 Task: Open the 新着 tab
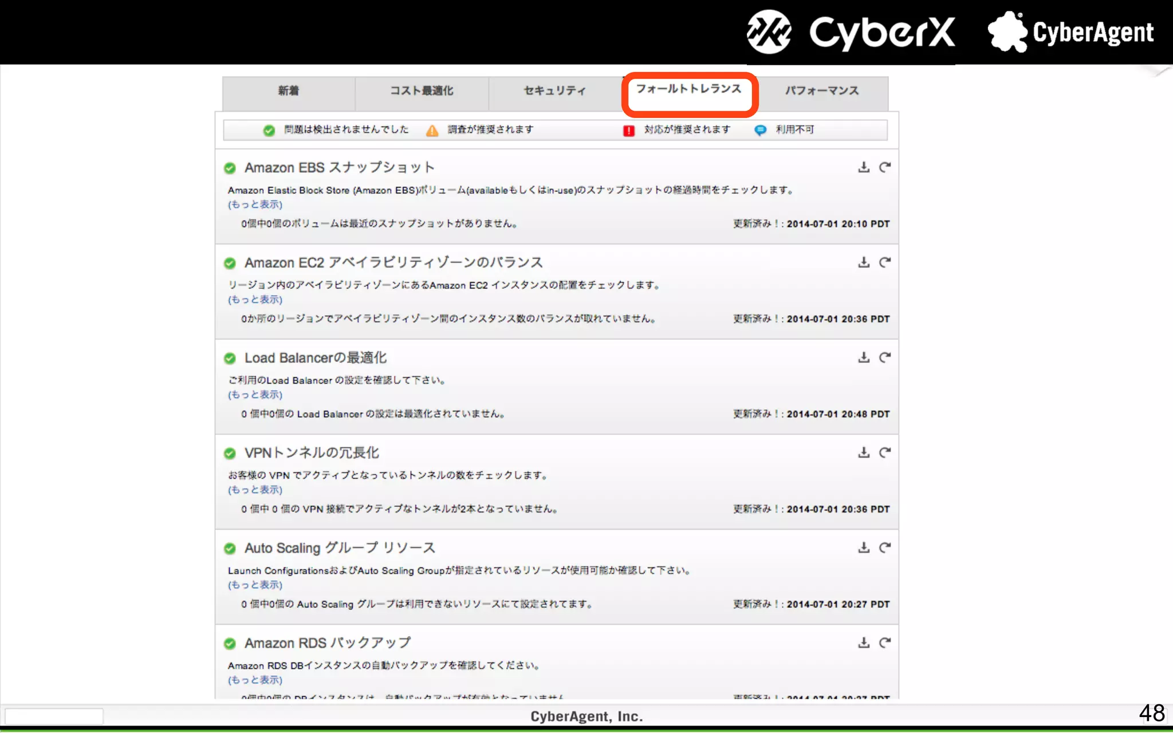(x=288, y=90)
